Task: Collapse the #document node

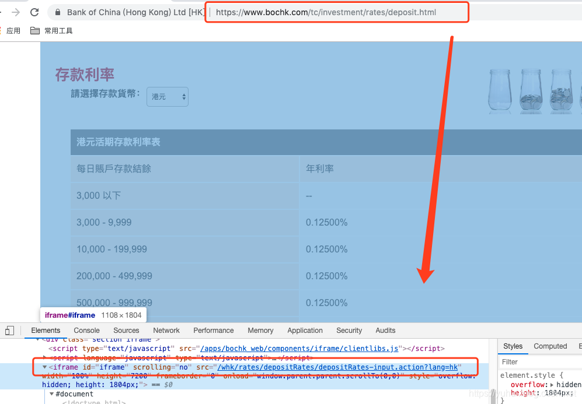Action: coord(52,394)
